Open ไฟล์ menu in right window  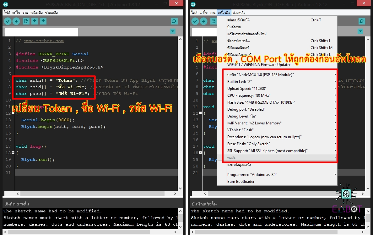(x=194, y=12)
